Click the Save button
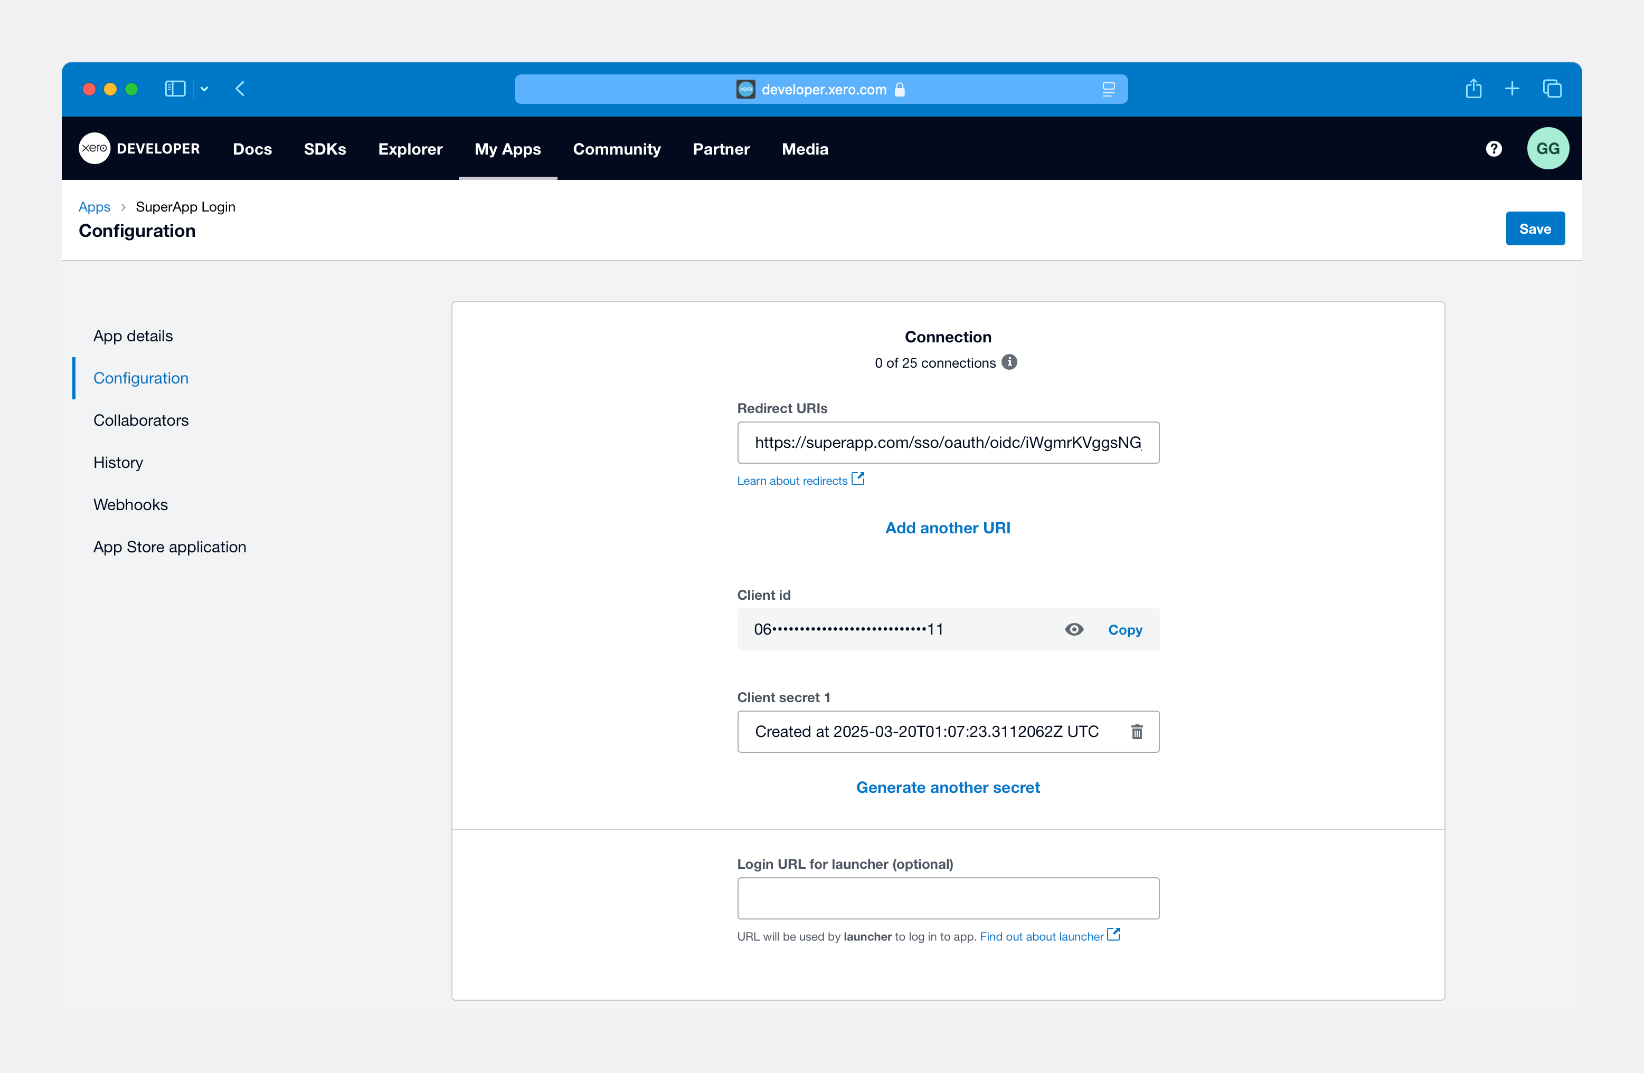This screenshot has width=1644, height=1073. 1535,228
